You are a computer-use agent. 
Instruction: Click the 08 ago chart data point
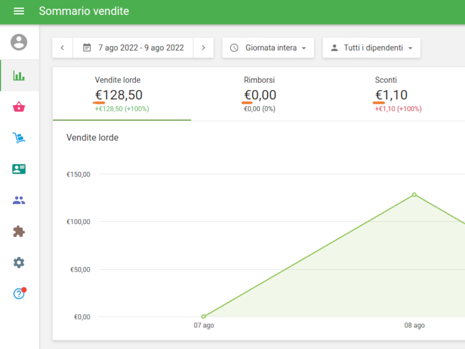pos(414,195)
